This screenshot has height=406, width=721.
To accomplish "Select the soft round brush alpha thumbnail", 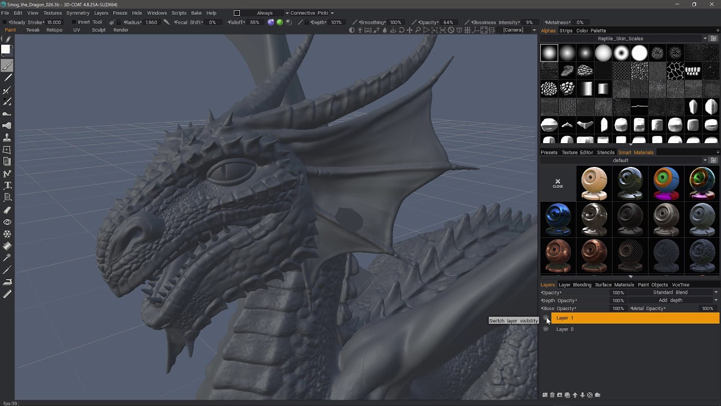I will coord(549,53).
